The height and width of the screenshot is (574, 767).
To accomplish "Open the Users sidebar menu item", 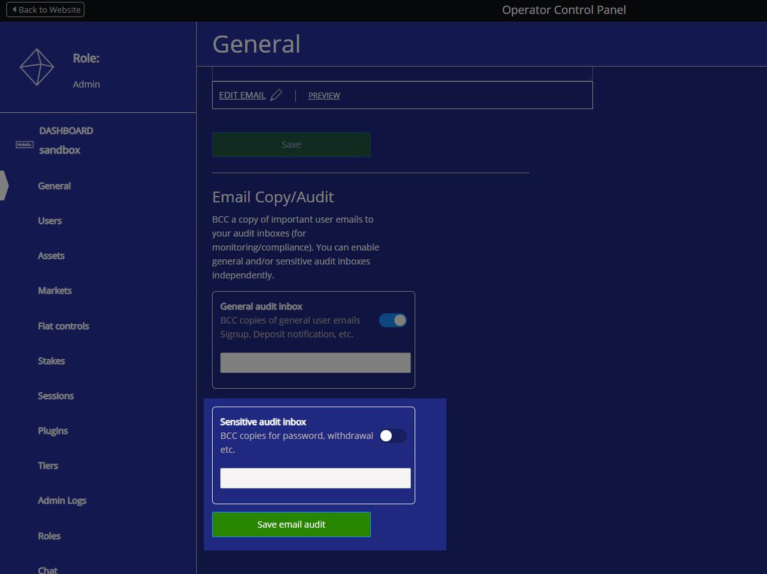I will [50, 221].
